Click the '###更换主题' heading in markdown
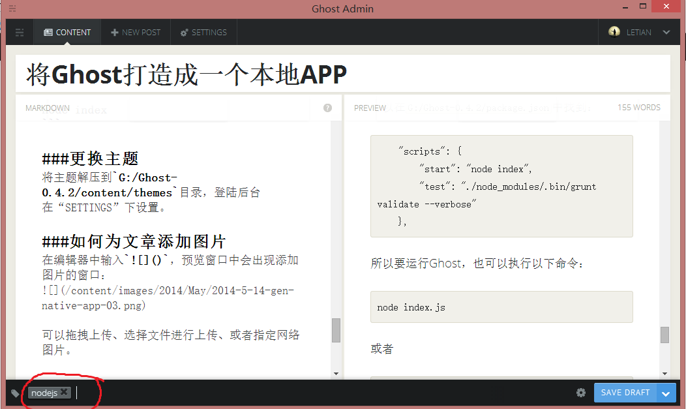This screenshot has width=686, height=409. (x=90, y=159)
